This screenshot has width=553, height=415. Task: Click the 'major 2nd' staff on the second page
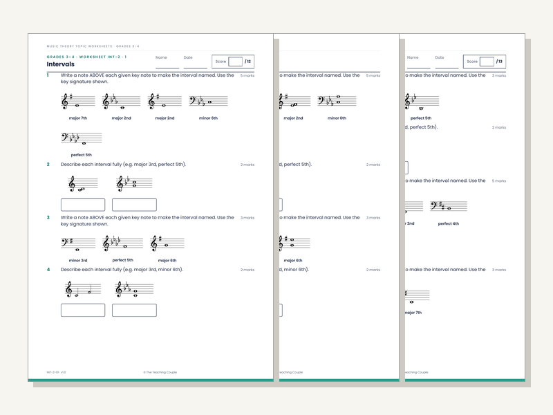coord(295,102)
